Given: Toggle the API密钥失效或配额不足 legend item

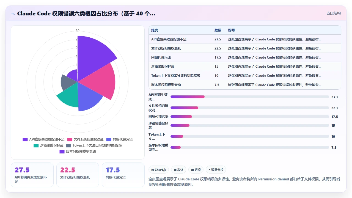Looking at the screenshot, I should pos(43,139).
